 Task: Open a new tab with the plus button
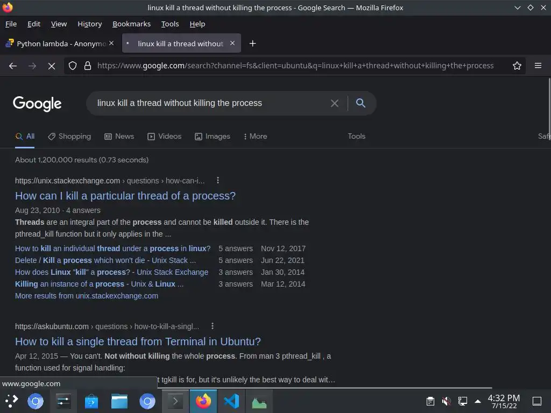[x=252, y=44]
